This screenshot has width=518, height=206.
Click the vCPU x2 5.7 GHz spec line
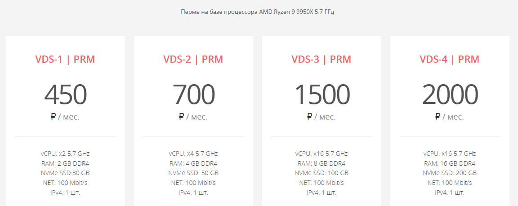point(65,154)
